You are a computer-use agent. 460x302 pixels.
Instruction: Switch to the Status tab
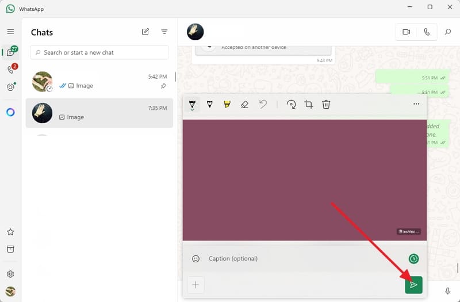(x=10, y=87)
